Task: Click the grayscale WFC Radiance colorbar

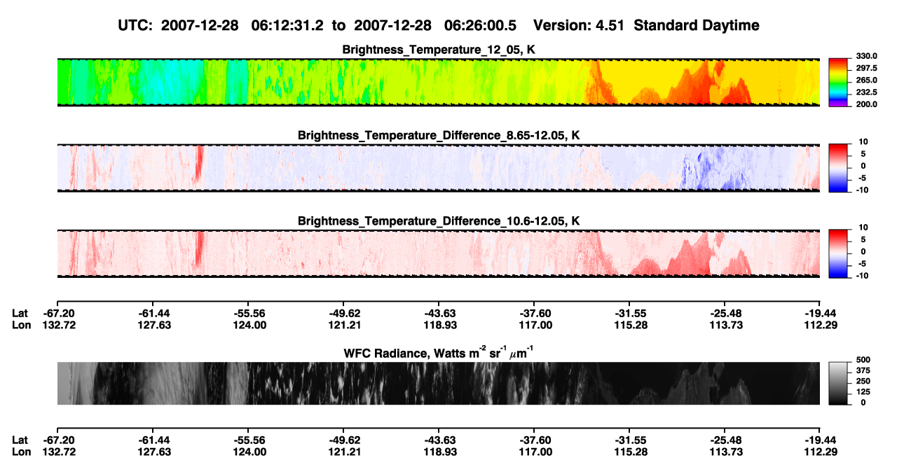Action: point(839,382)
